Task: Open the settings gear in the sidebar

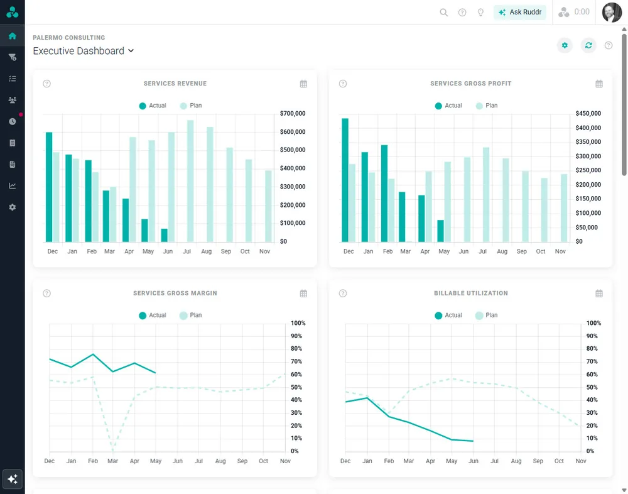Action: click(13, 207)
